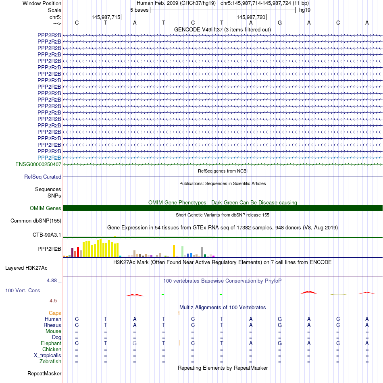The height and width of the screenshot is (383, 383).
Task: Click the RefSeq Curated intron line
Action: click(x=223, y=177)
